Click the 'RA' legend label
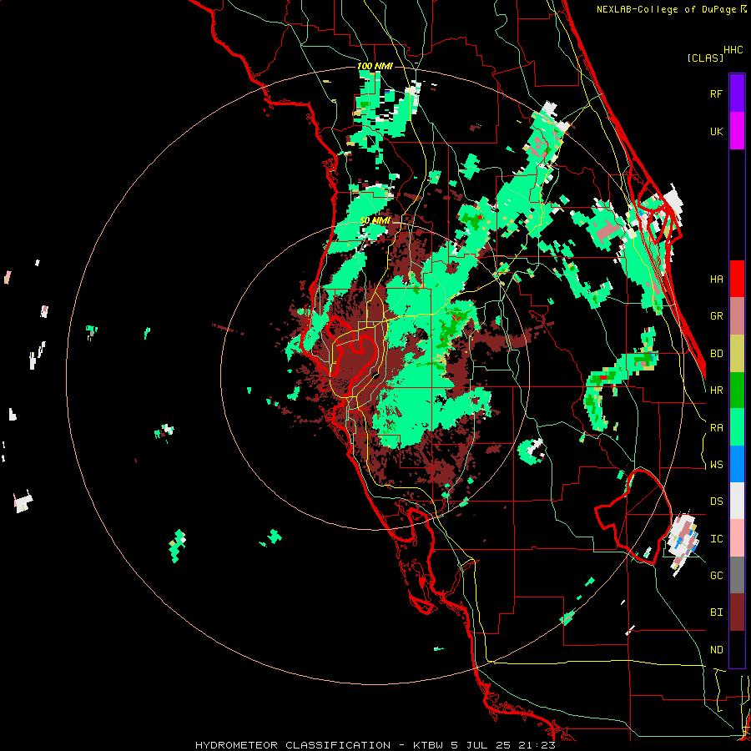The height and width of the screenshot is (751, 751). 716,428
